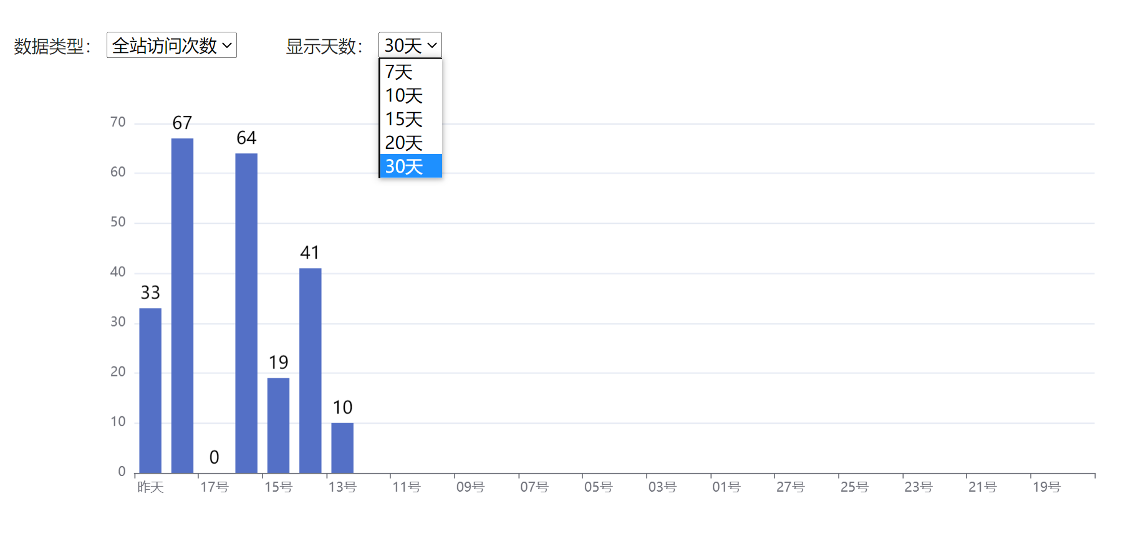
Task: Select 7天 from the days list
Action: coord(411,72)
